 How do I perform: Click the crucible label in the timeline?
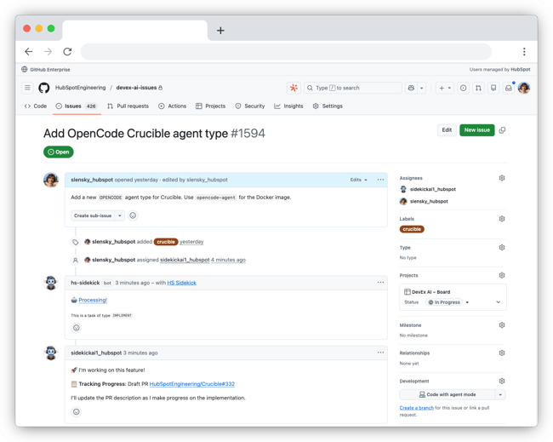[166, 242]
